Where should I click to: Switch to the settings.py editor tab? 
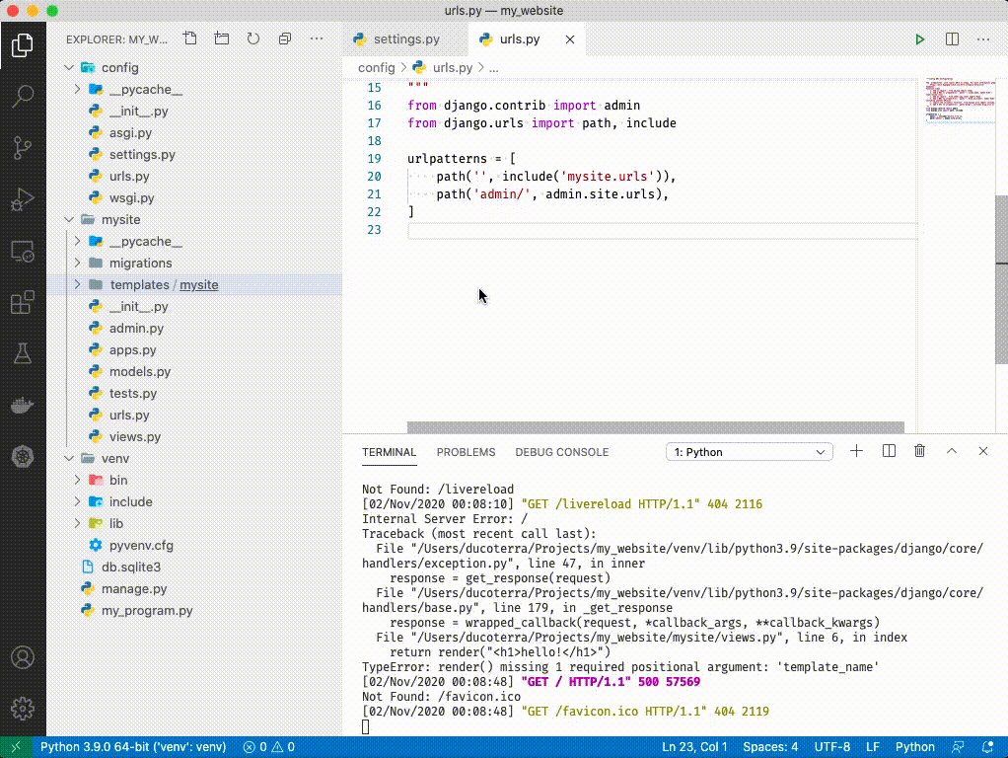405,39
